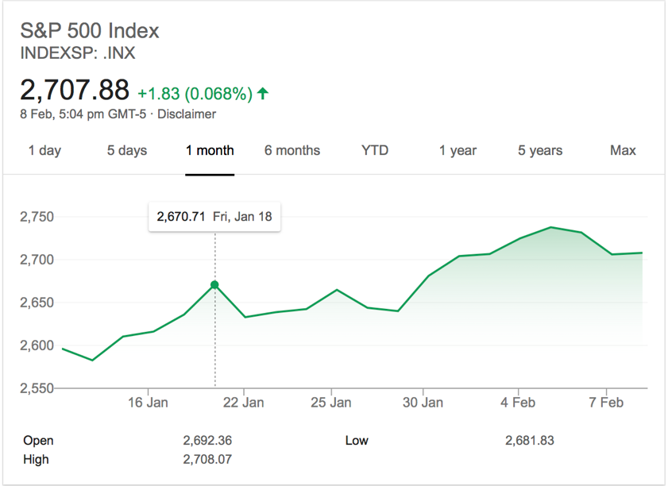Screen dimensions: 668x486
Task: Click the High value 2,708.07
Action: (207, 459)
